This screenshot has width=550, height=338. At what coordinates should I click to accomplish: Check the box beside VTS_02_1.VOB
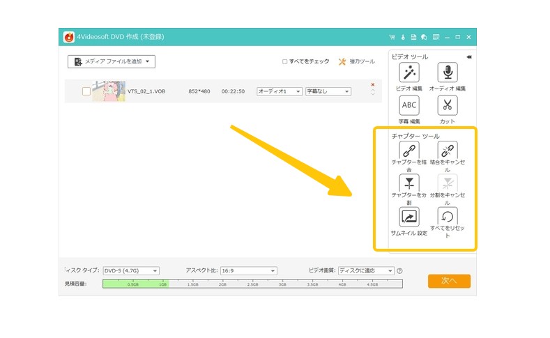coord(86,91)
